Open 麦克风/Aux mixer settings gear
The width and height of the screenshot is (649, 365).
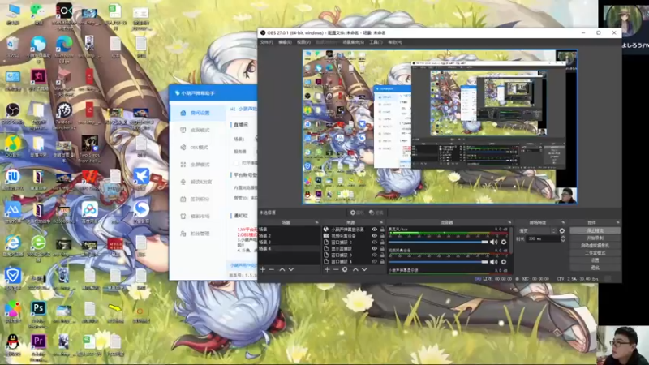pos(503,242)
